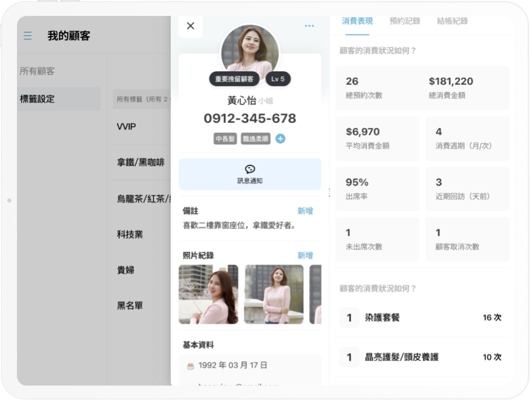This screenshot has height=400, width=530.
Task: Click the 平均消費金額 $6,970 card
Action: point(377,138)
